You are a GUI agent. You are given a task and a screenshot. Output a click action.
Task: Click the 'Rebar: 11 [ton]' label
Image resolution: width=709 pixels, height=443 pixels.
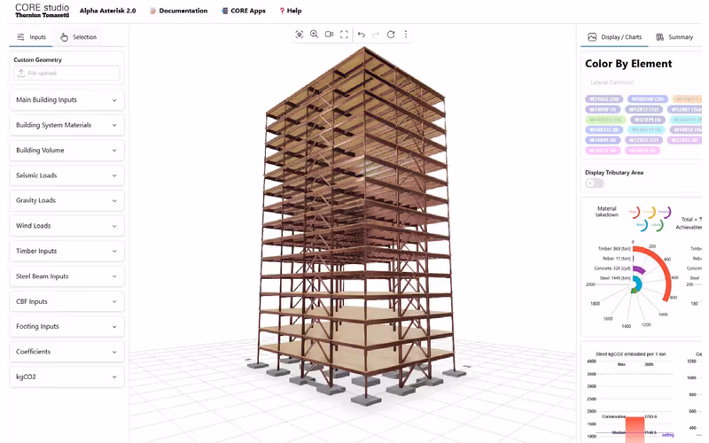616,259
